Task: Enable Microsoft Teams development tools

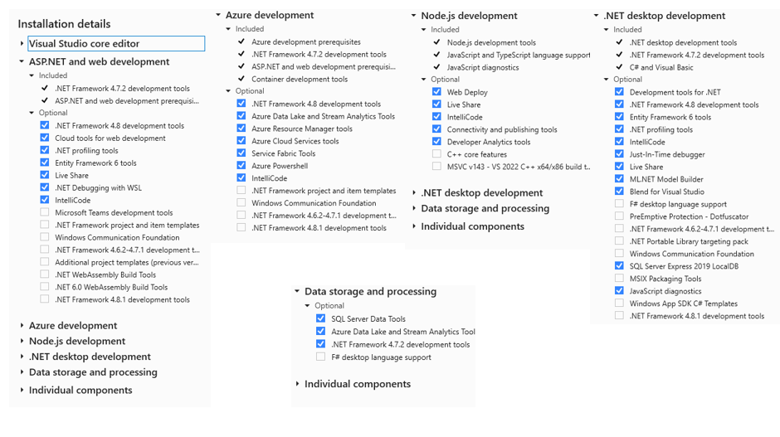Action: pos(45,213)
